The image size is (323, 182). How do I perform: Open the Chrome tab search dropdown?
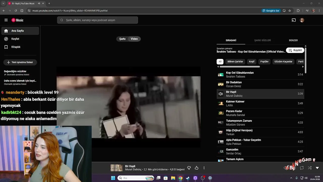click(3, 4)
